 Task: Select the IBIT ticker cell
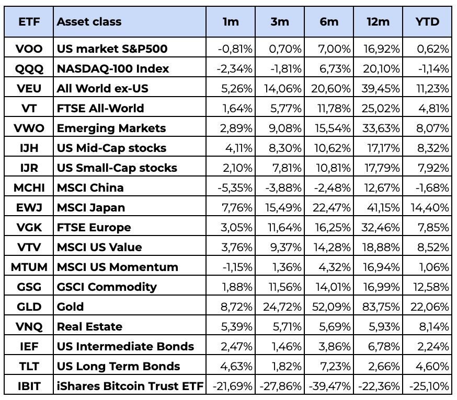click(x=29, y=386)
